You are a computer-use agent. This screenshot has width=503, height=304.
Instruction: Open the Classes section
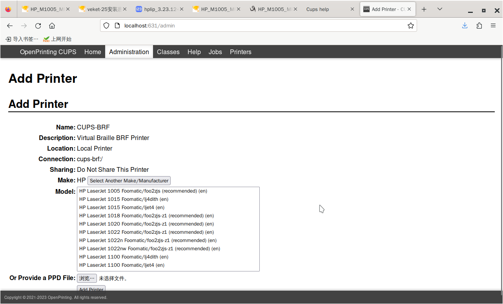168,52
